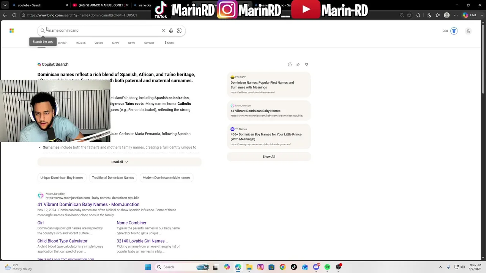Select 'Modern Dominican middle names' suggestion chip
This screenshot has width=486, height=273.
[x=166, y=177]
